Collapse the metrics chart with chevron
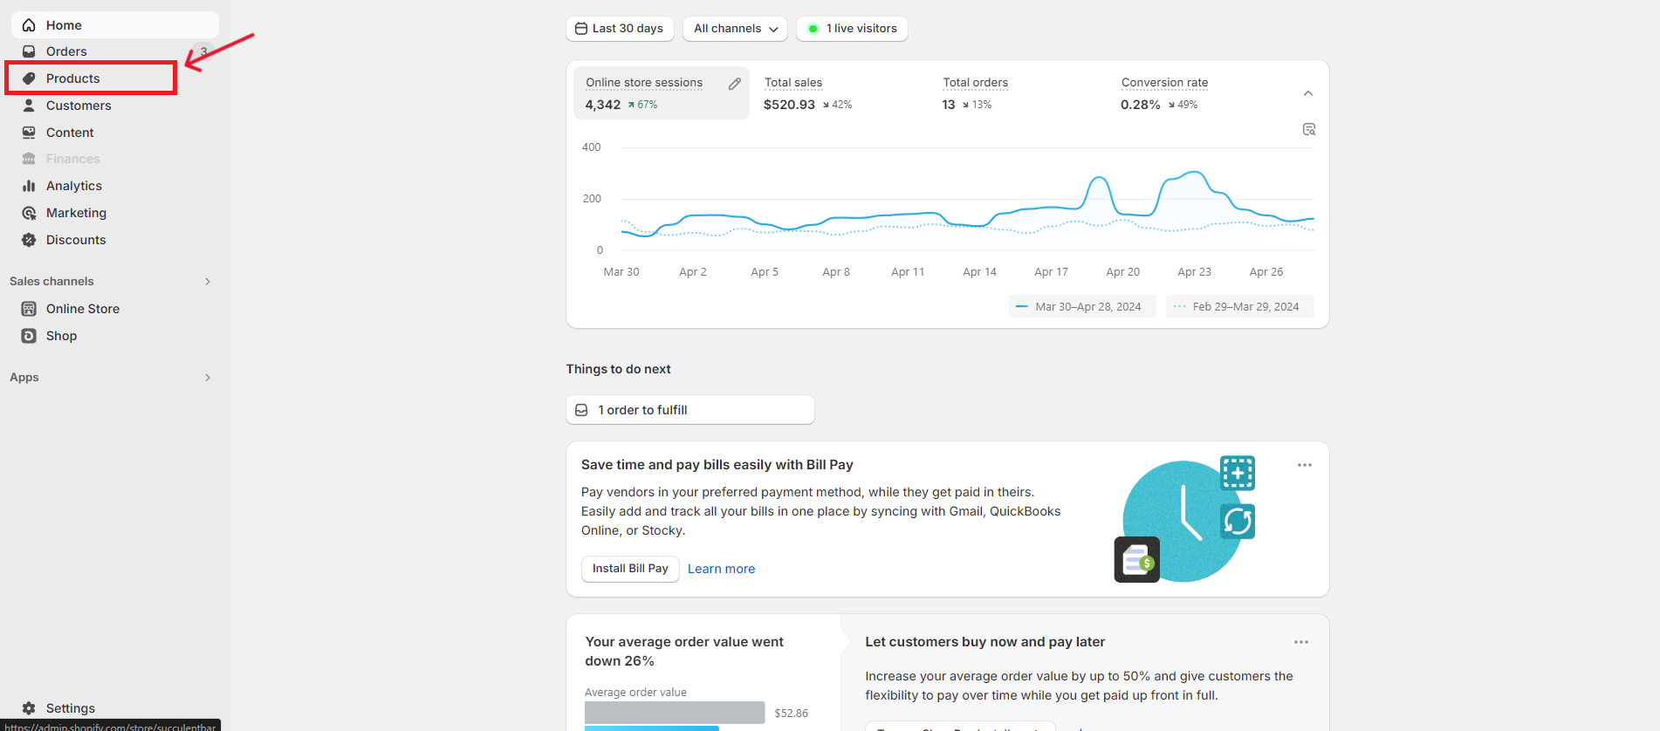Viewport: 1660px width, 731px height. coord(1307,93)
